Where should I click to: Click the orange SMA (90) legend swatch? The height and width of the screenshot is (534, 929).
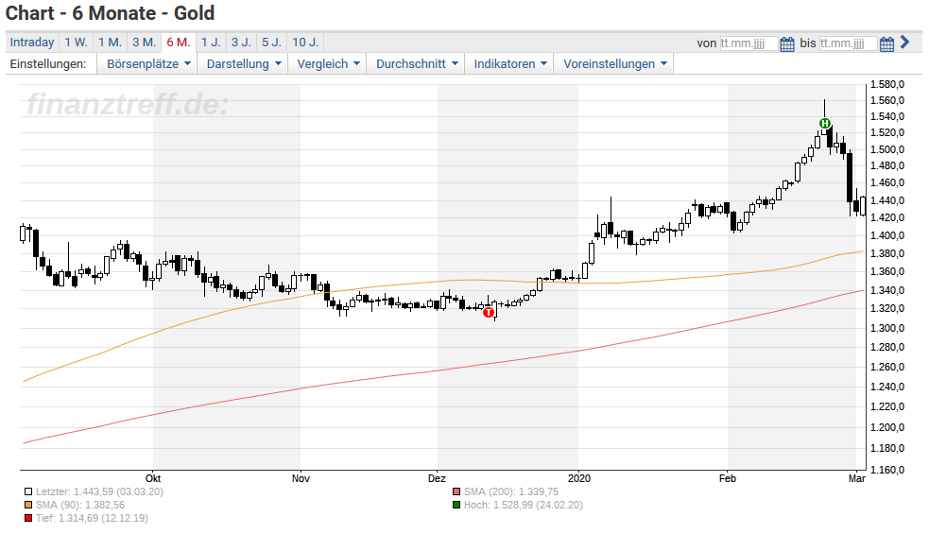[x=27, y=505]
